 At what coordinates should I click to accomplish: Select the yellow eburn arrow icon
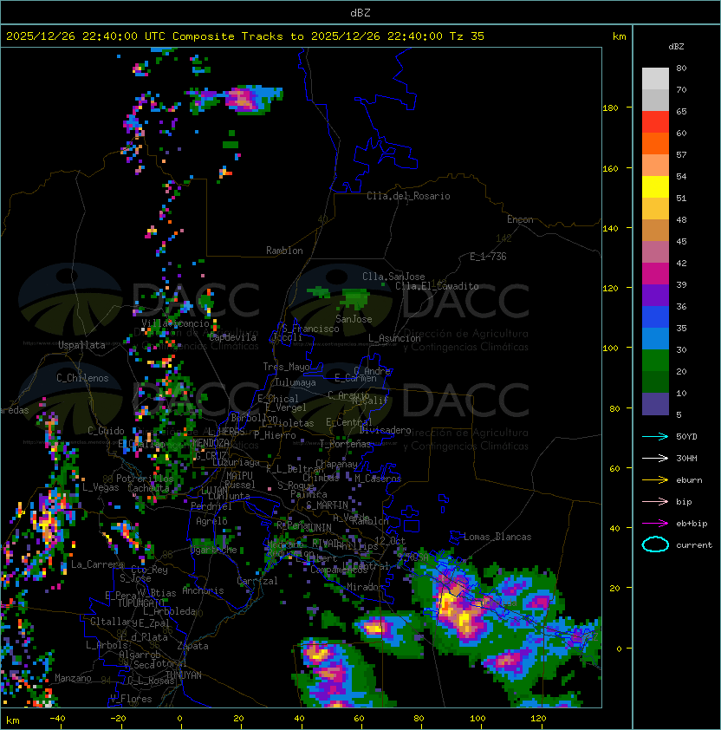(655, 480)
